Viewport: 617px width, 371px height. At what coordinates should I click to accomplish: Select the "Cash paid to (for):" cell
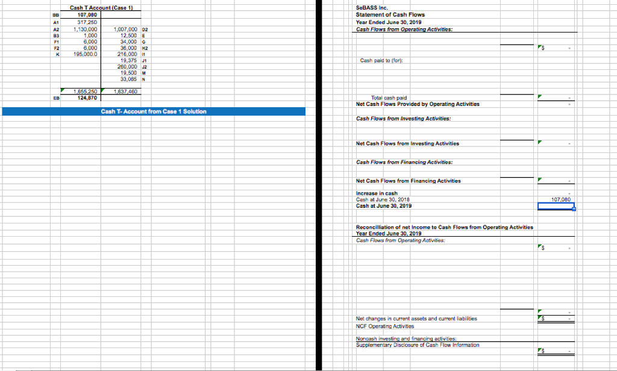[381, 60]
